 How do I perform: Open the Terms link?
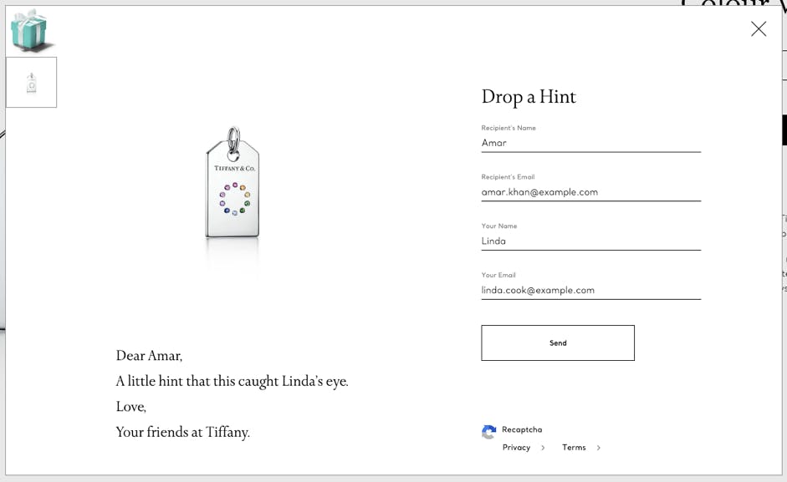coord(574,448)
